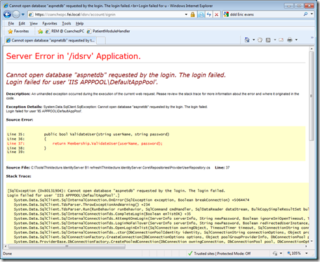This screenshot has width=320, height=262.
Task: Go back with the Back arrow button
Action: coord(7,15)
